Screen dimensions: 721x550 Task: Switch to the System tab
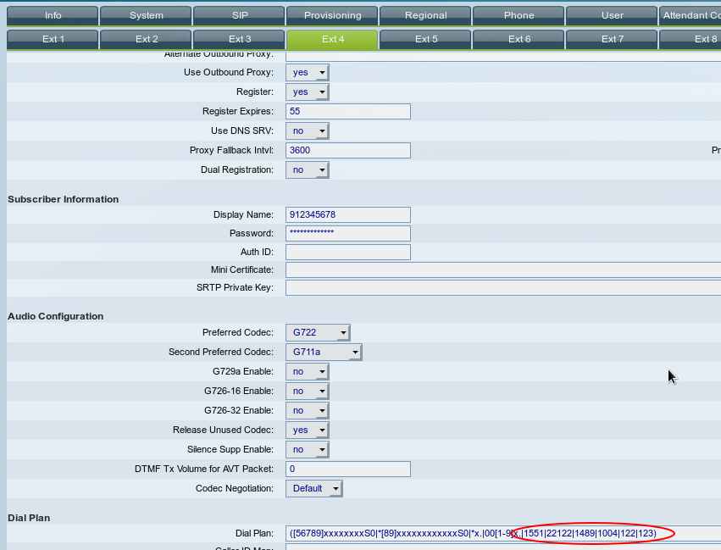(146, 15)
